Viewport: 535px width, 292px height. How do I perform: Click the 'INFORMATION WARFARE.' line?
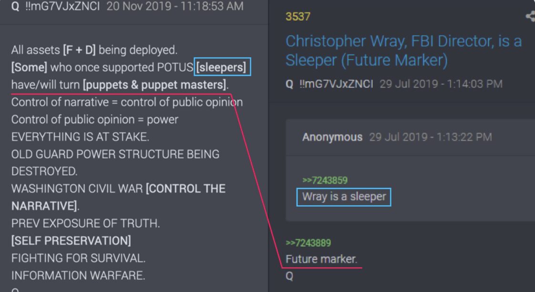coord(78,275)
